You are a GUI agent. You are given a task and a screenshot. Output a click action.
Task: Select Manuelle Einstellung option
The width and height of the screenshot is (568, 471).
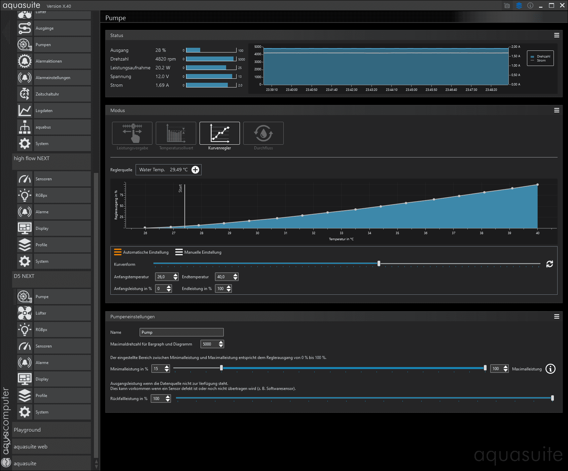[x=198, y=252]
